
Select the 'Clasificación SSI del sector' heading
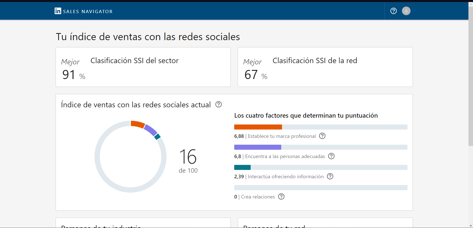click(x=135, y=61)
